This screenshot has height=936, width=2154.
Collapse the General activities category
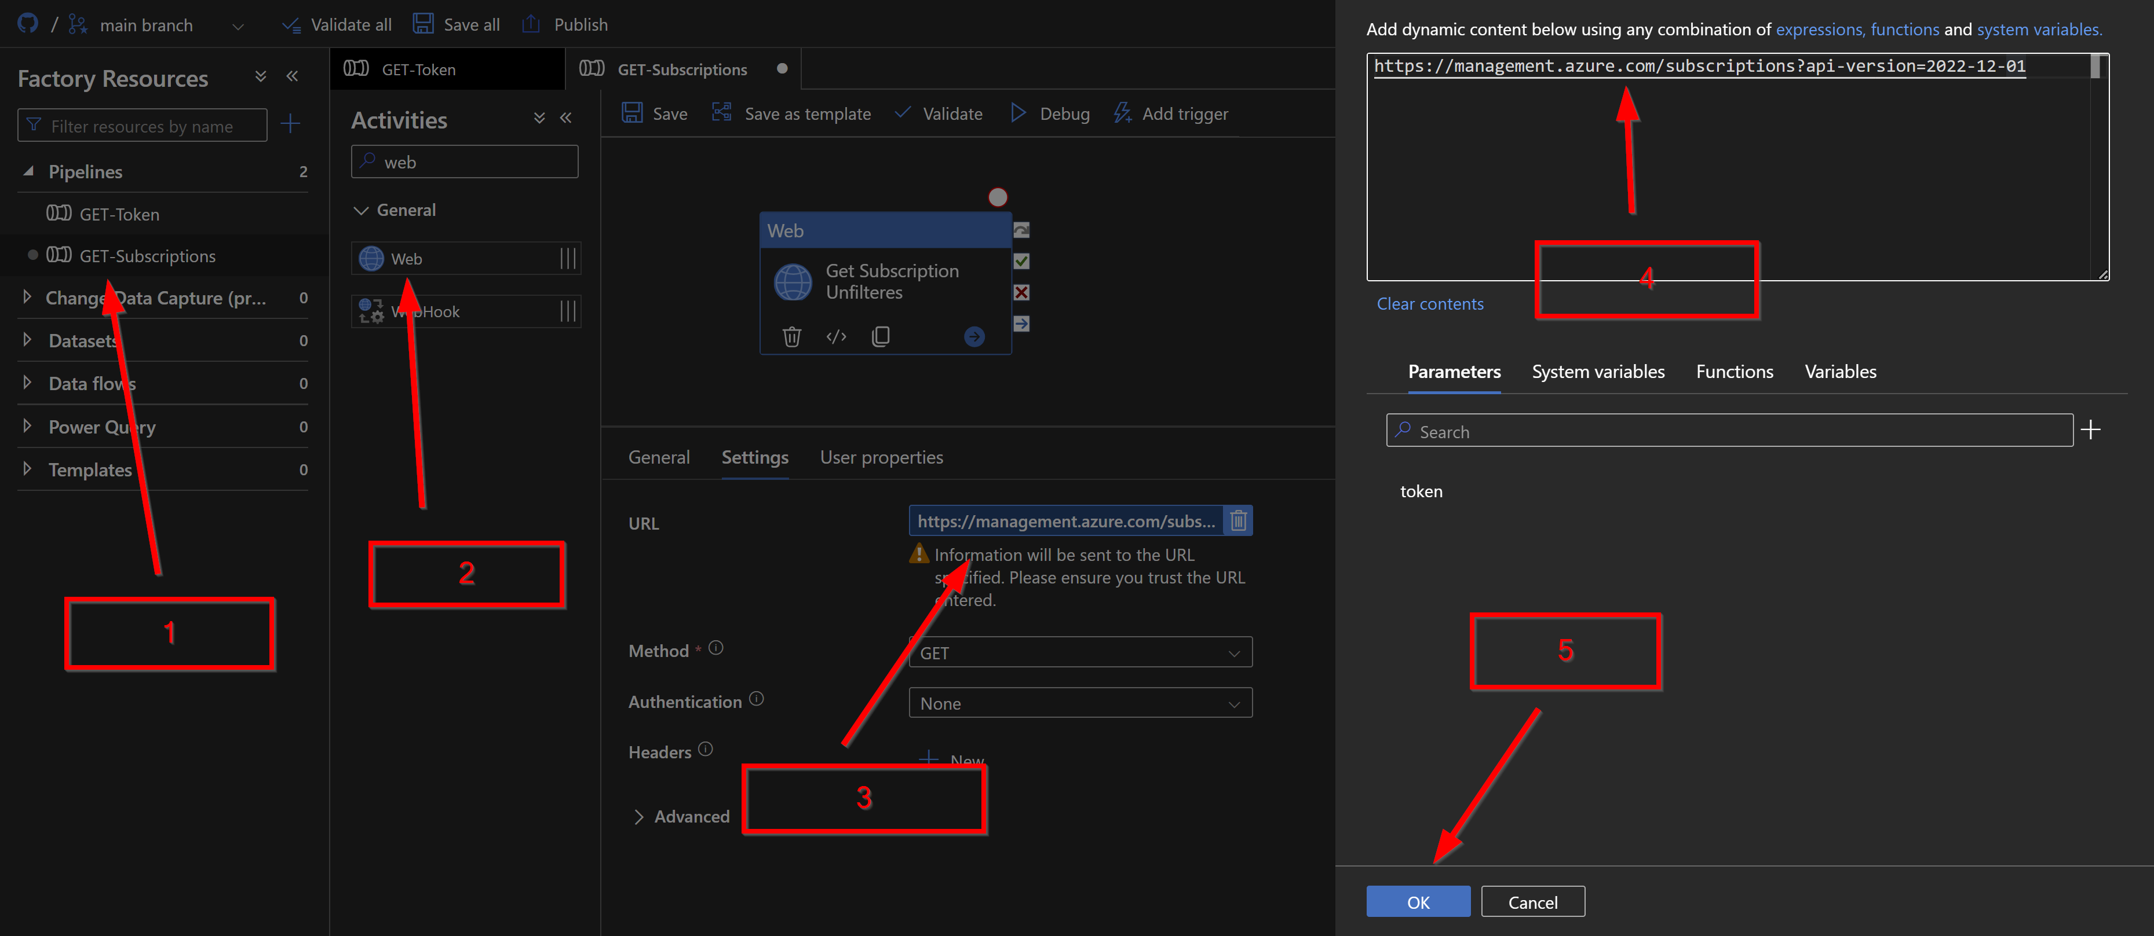tap(362, 210)
